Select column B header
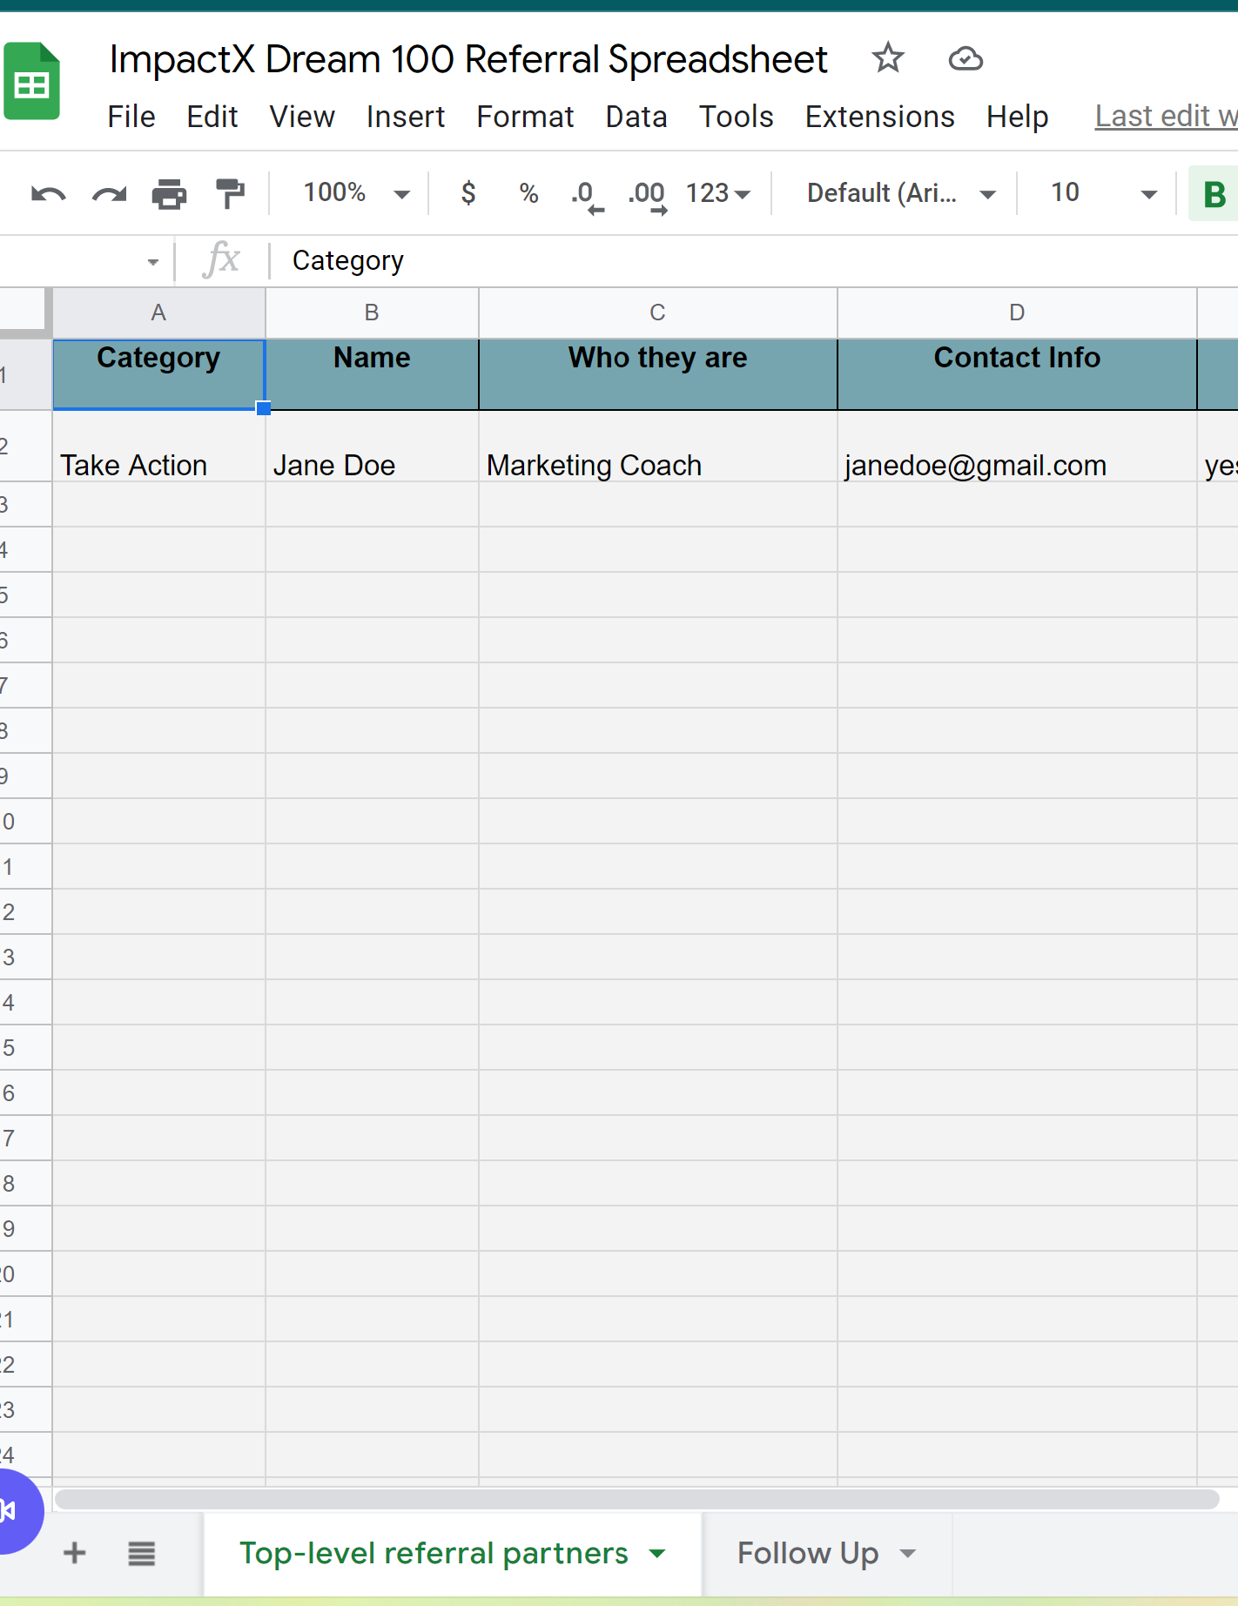 tap(372, 312)
